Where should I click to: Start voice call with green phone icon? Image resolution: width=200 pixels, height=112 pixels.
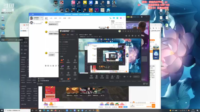(110, 18)
